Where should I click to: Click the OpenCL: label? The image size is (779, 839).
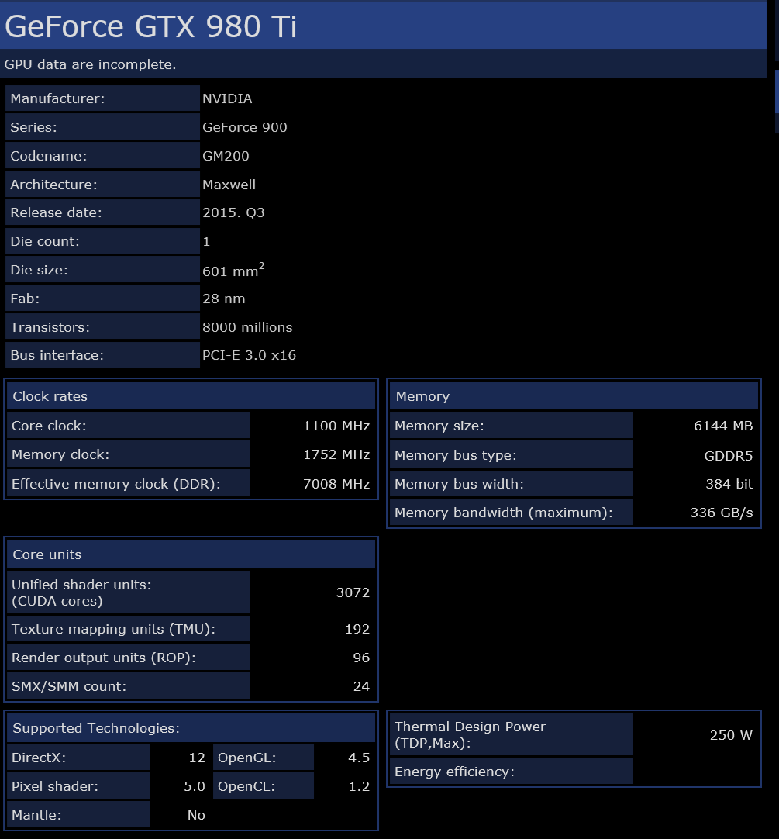pos(264,786)
